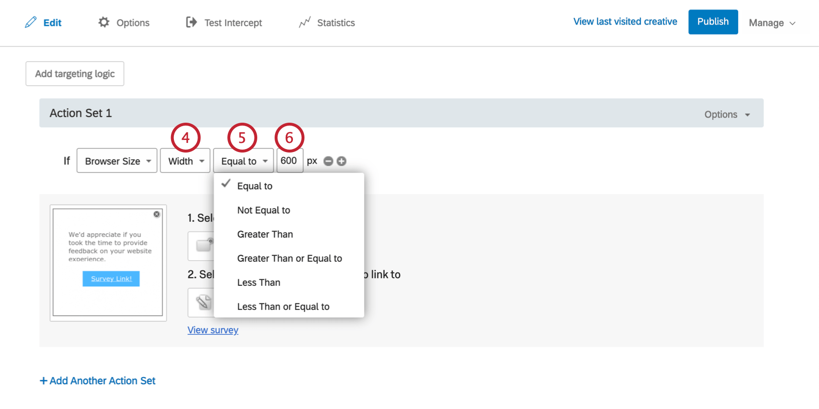Viewport: 819px width, 409px height.
Task: Close the creative preview with X icon
Action: (157, 214)
